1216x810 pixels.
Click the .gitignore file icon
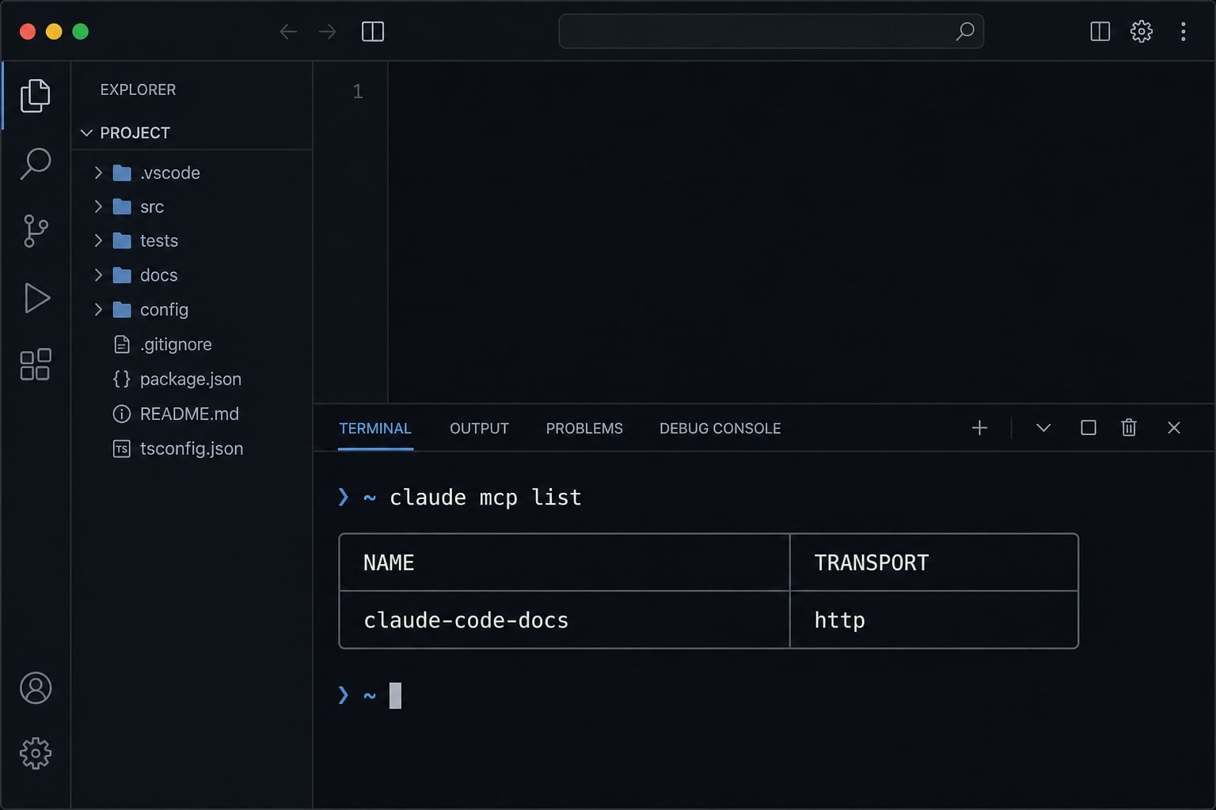(x=122, y=344)
